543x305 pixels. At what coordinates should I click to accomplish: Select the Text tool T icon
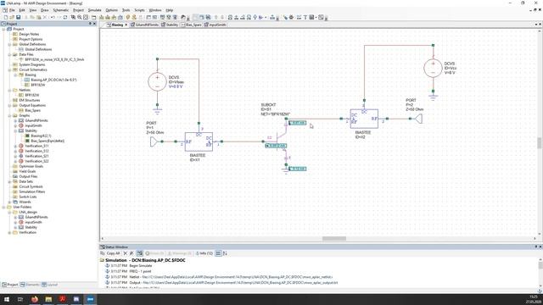click(305, 17)
